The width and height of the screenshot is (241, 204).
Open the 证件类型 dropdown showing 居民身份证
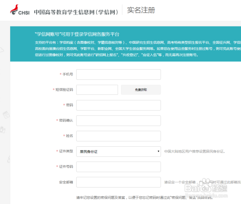pyautogui.click(x=119, y=152)
